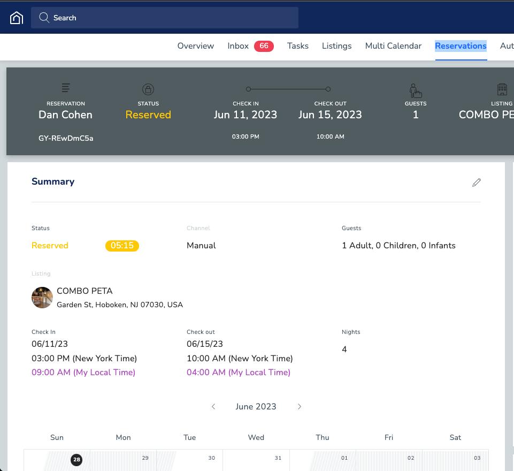
Task: Click the 03:00 PM (New York Time) text
Action: point(85,359)
